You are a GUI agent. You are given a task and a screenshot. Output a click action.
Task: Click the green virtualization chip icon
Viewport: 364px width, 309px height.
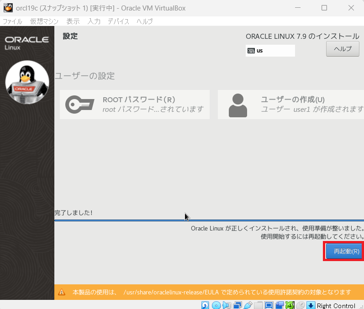[x=290, y=305]
